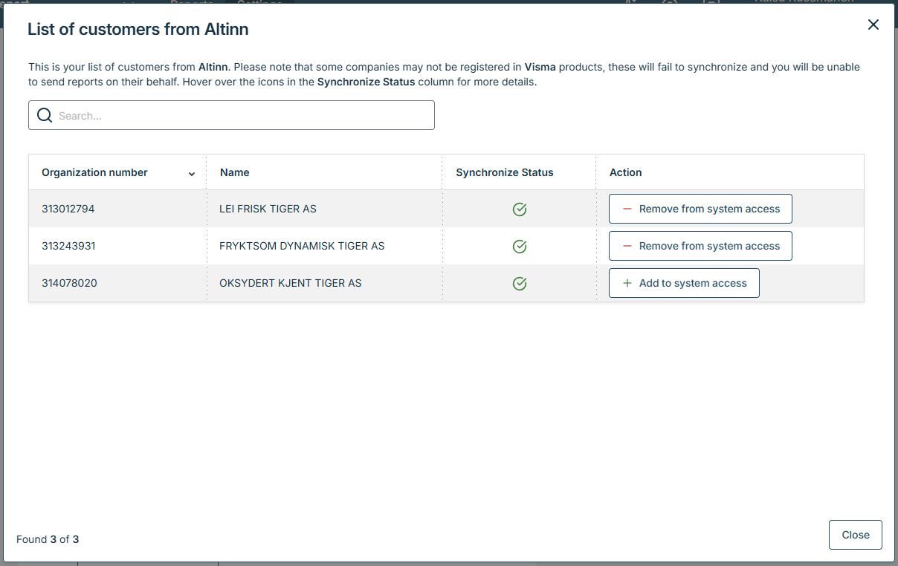Click the green checkmark for OKSYDERT KJENT TIGER AS
The image size is (898, 566).
520,284
